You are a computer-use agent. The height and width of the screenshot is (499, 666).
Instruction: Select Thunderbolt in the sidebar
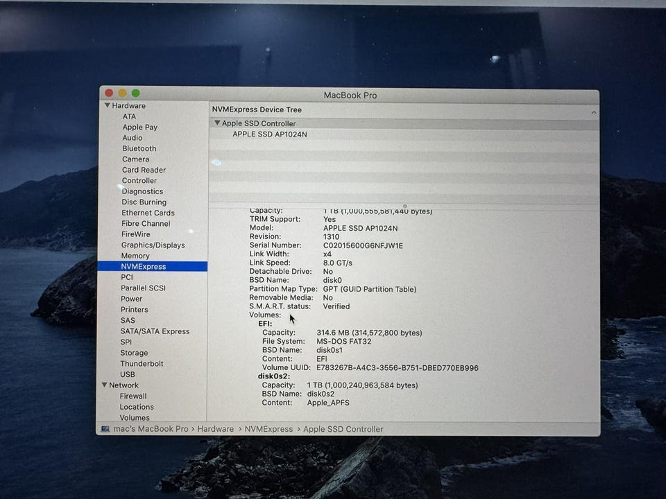pyautogui.click(x=142, y=364)
